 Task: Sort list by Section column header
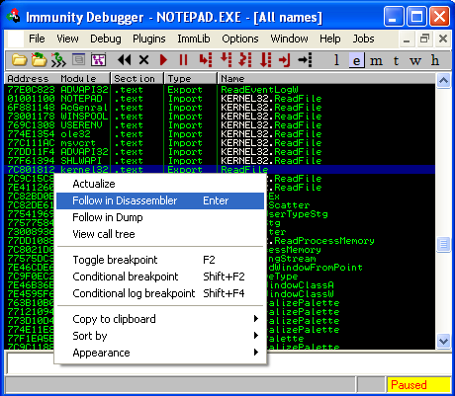tap(137, 79)
